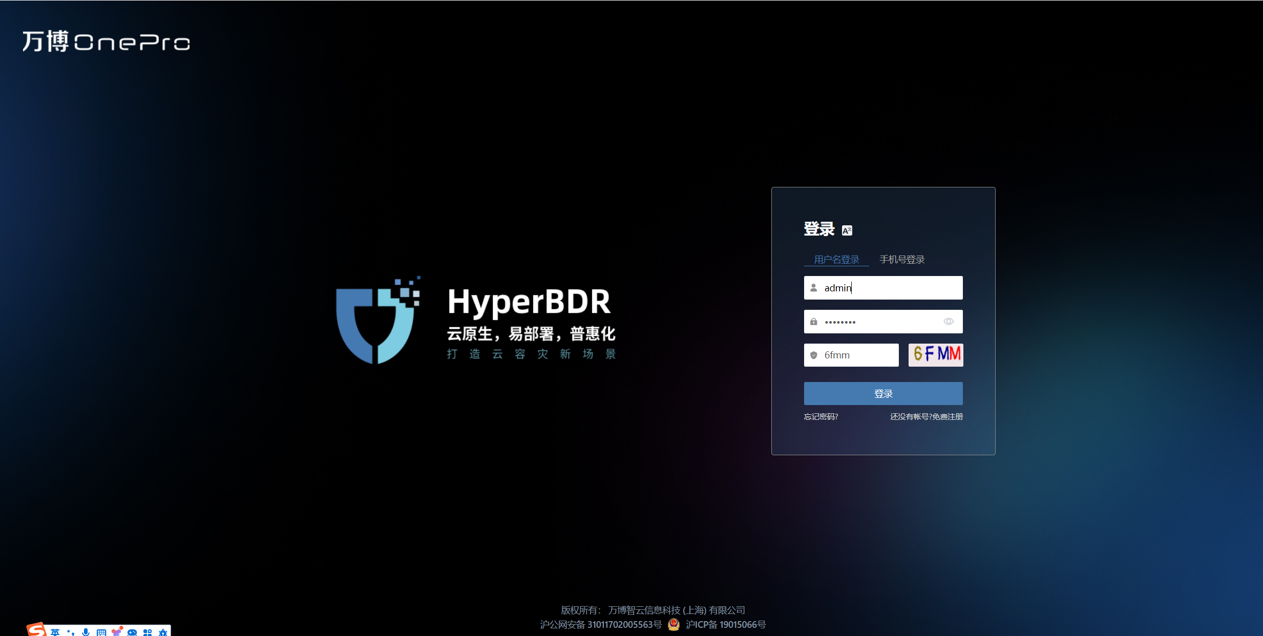Focus the username field containing admin

coord(883,288)
